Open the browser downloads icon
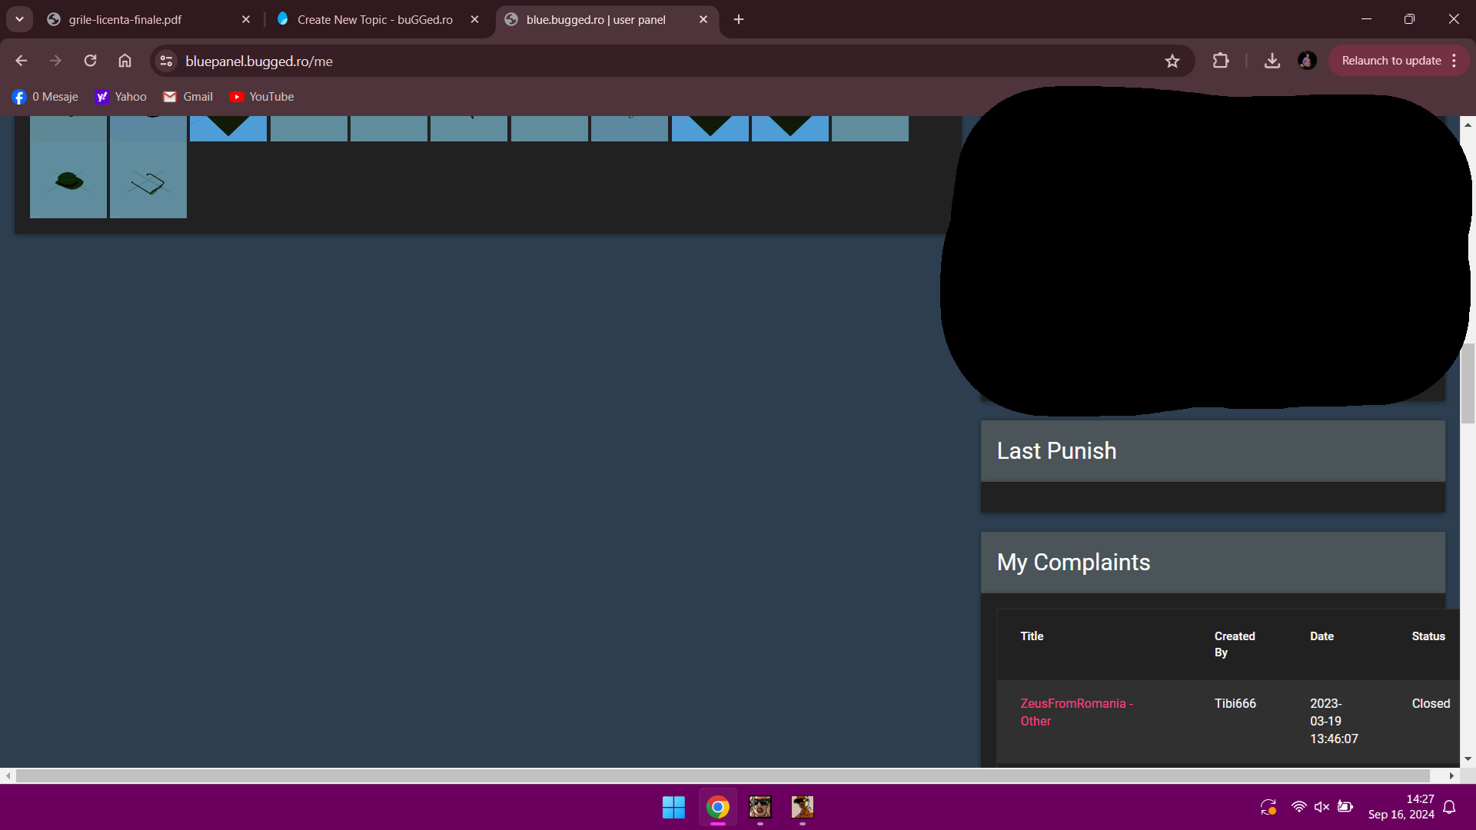Viewport: 1476px width, 830px height. tap(1272, 61)
